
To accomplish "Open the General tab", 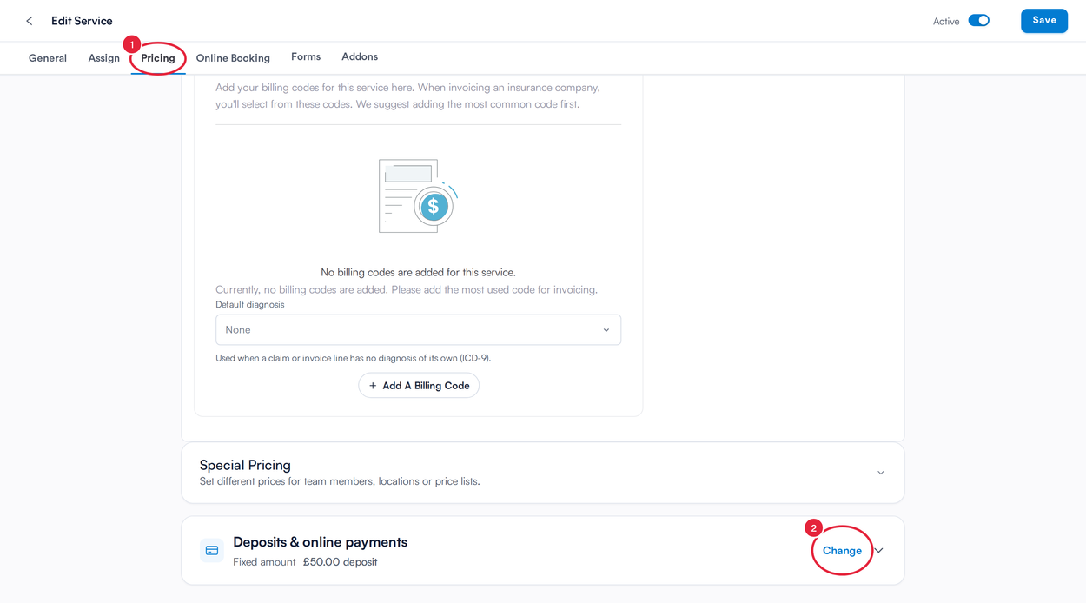I will coord(48,58).
